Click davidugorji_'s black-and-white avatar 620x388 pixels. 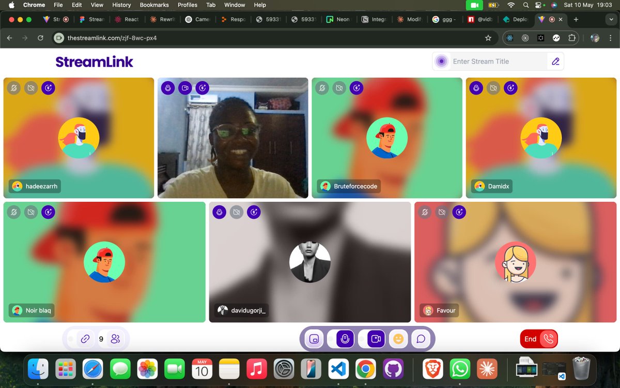coord(310,262)
